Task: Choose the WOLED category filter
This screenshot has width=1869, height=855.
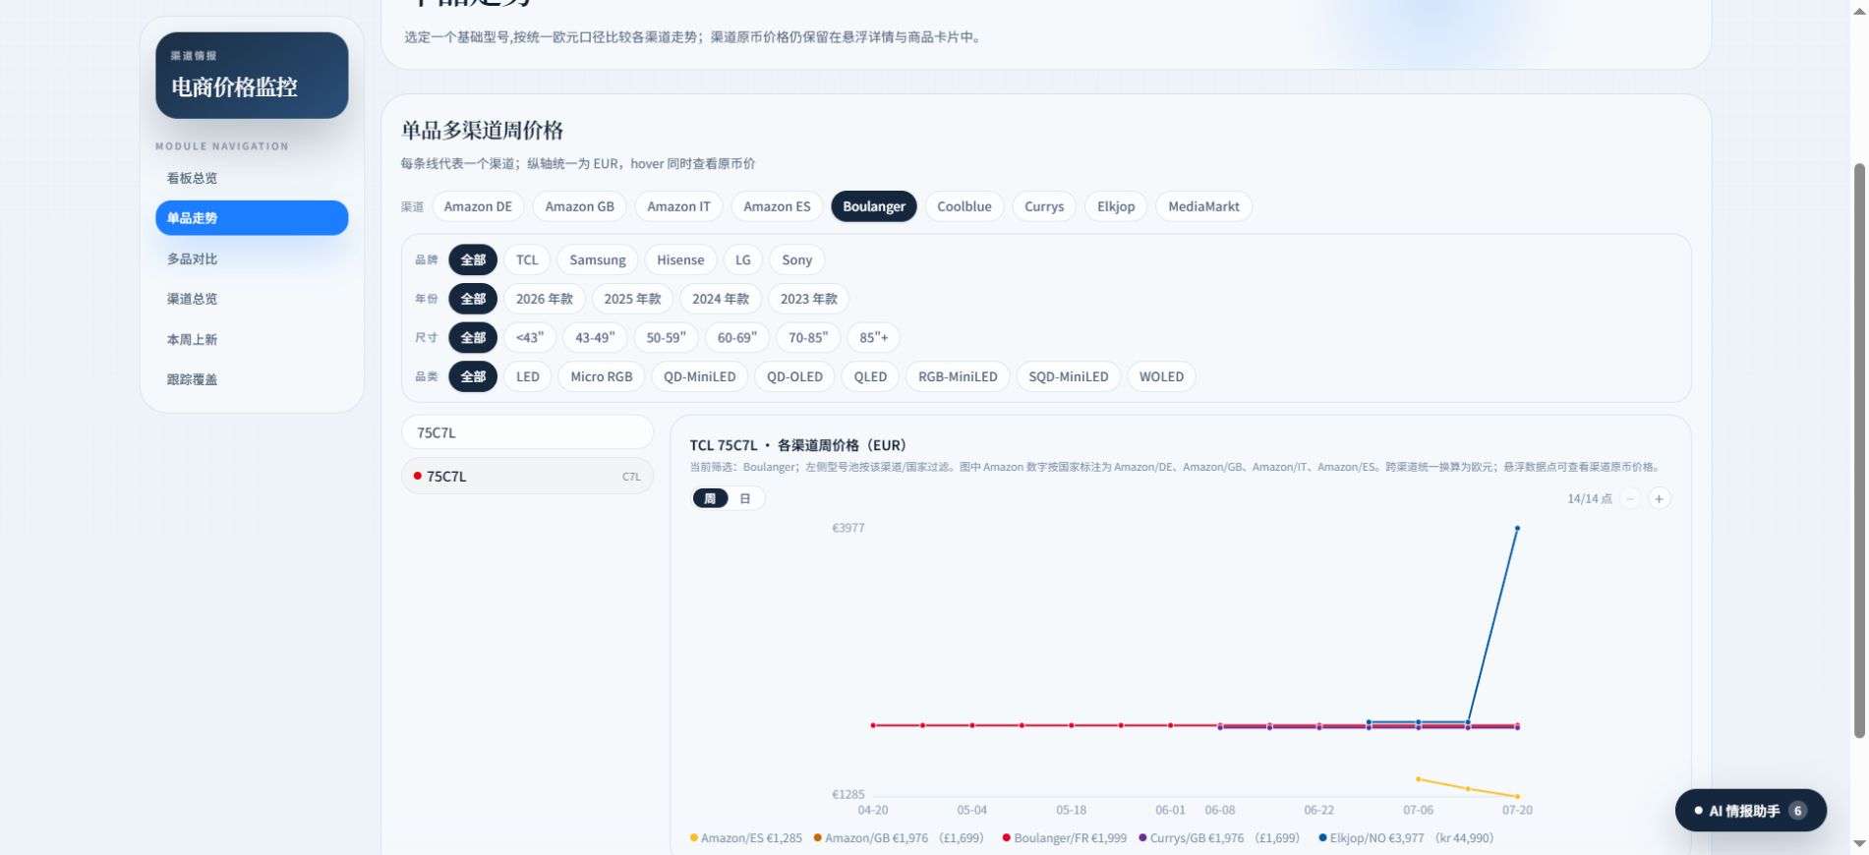Action: click(1161, 376)
